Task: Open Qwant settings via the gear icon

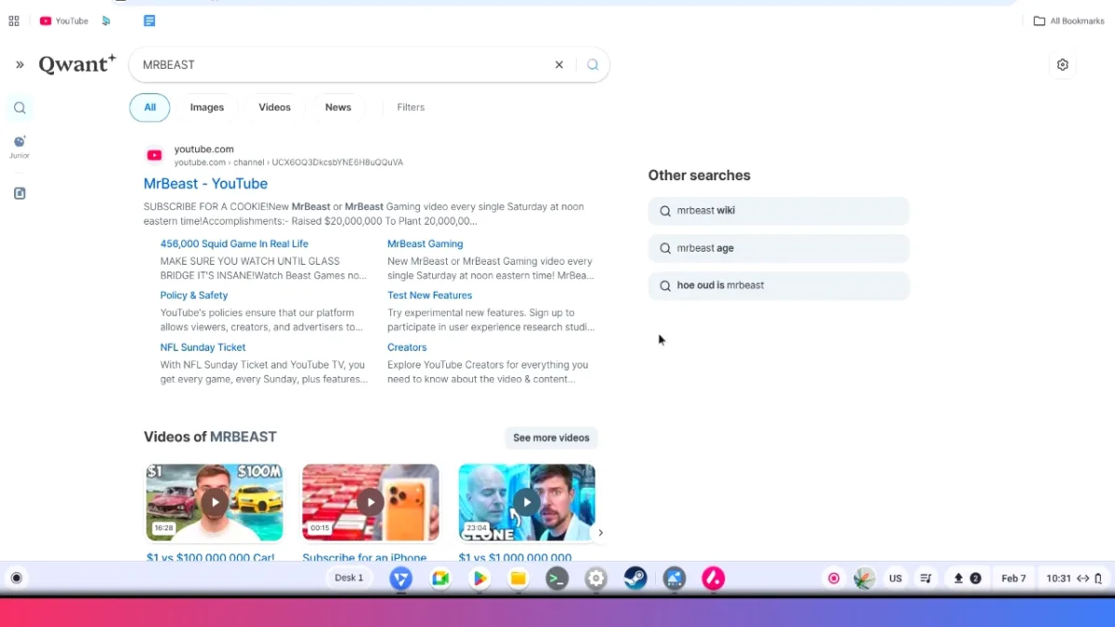Action: [x=1062, y=64]
